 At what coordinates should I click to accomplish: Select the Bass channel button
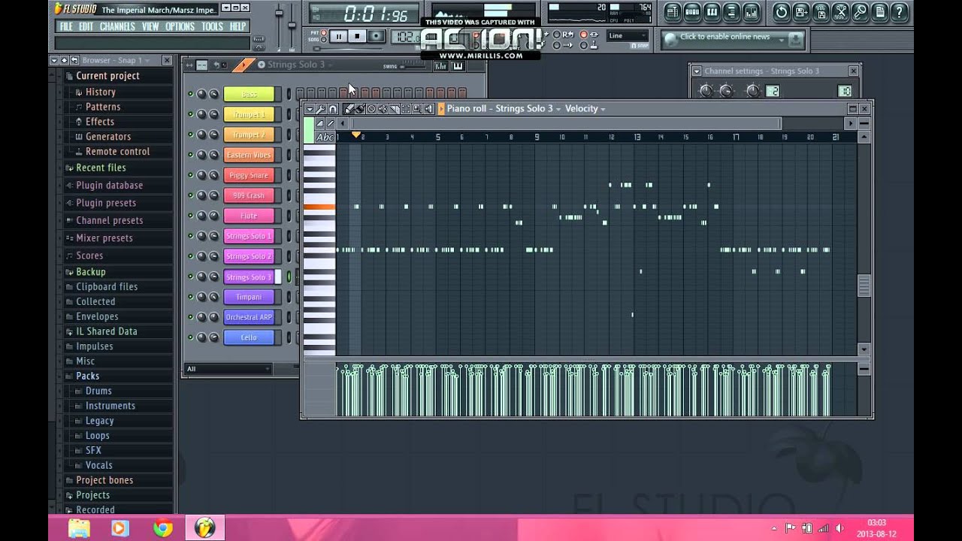click(x=249, y=94)
